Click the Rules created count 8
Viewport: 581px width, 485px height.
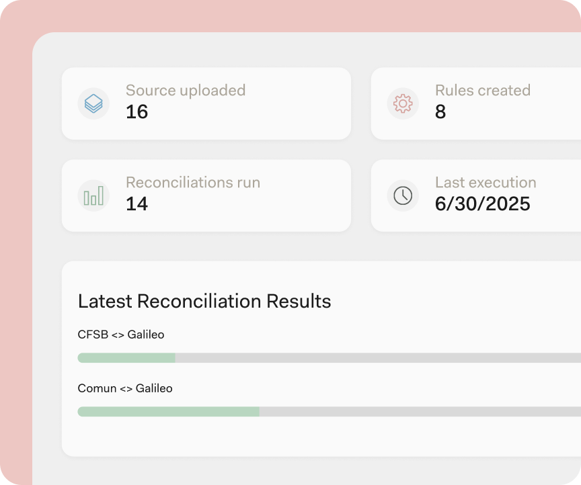440,112
